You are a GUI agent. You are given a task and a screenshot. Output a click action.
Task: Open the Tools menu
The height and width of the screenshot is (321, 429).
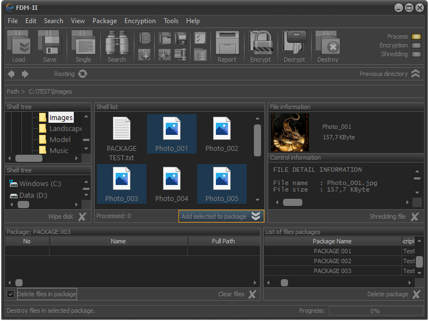tap(171, 21)
